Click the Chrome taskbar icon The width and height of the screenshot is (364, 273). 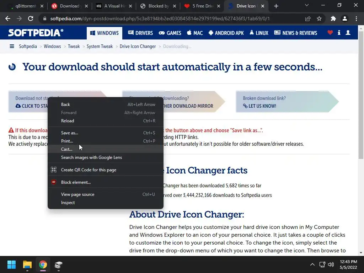(x=43, y=264)
